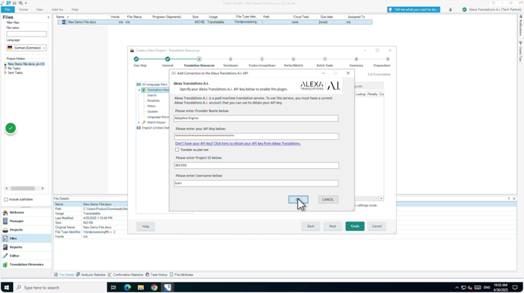Screen dimensions: 524x293
Task: Go to the Batch Tasks wizard step
Action: (324, 59)
